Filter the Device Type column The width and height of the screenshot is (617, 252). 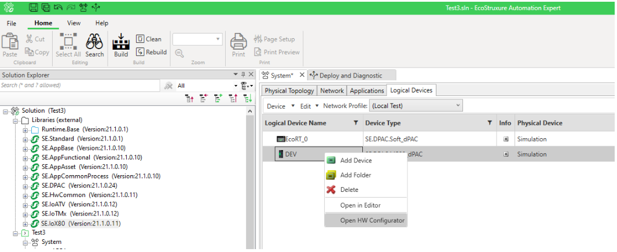(x=490, y=123)
